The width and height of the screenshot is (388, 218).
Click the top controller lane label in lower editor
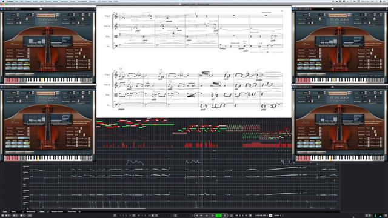[25, 167]
